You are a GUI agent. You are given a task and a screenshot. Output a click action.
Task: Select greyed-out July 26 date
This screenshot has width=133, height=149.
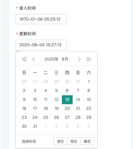coord(24,82)
